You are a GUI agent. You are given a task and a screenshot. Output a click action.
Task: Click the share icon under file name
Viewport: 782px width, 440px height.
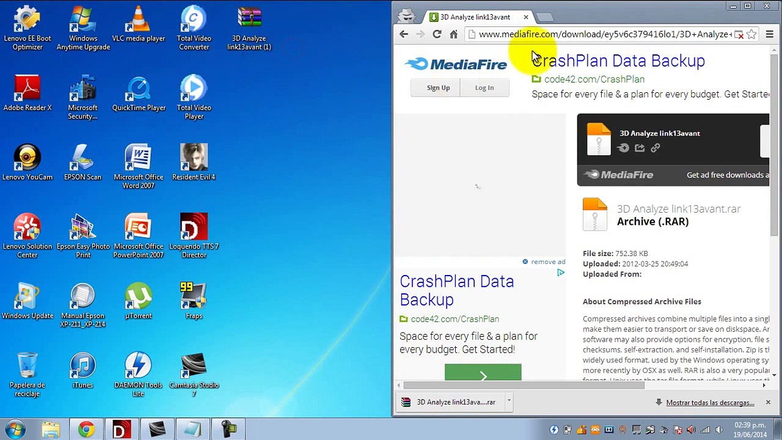[640, 147]
